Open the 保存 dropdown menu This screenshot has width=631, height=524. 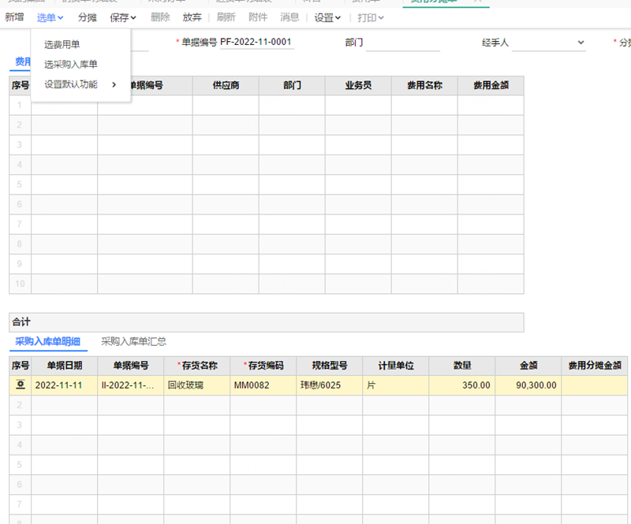(x=123, y=17)
